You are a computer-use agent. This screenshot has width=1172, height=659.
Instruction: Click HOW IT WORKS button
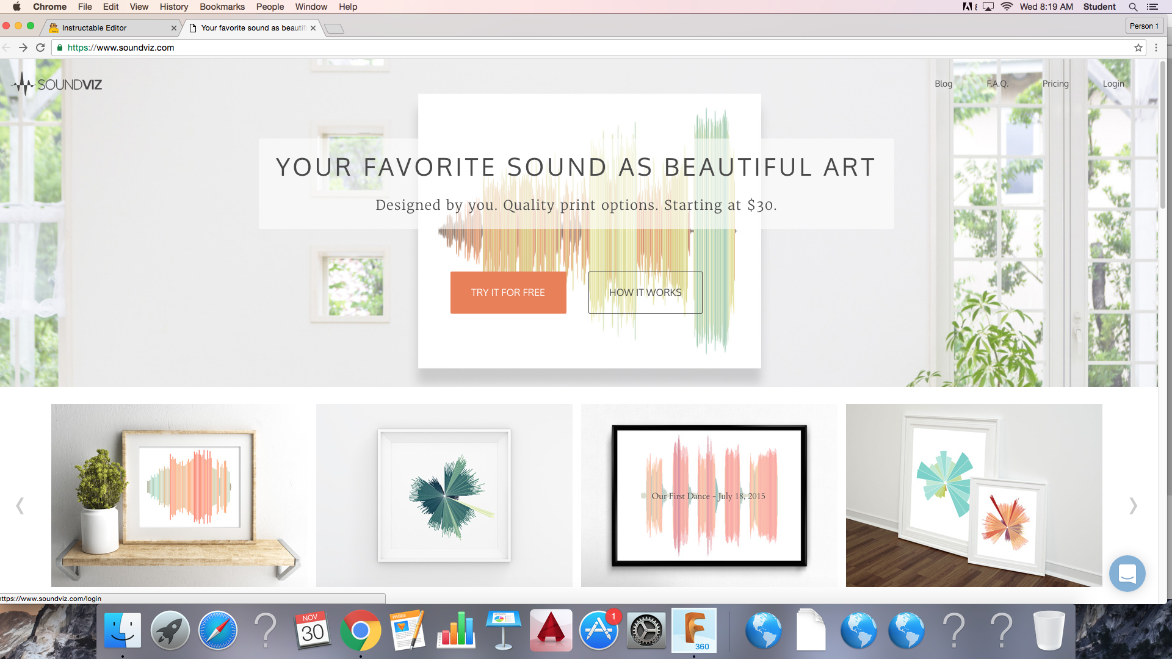coord(644,292)
